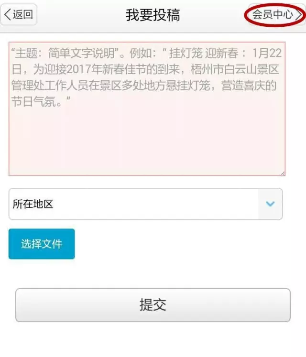The width and height of the screenshot is (306, 357).
Task: Focus the pink submission text area
Action: click(x=147, y=109)
